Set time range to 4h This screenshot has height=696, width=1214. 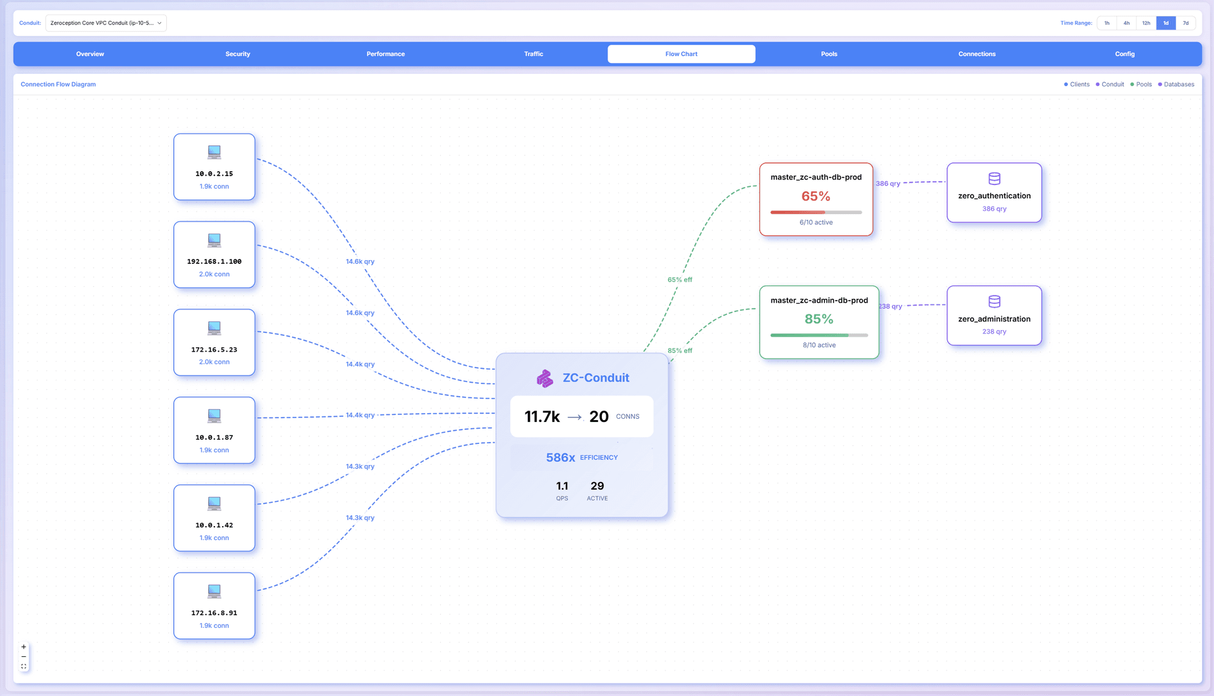coord(1126,23)
